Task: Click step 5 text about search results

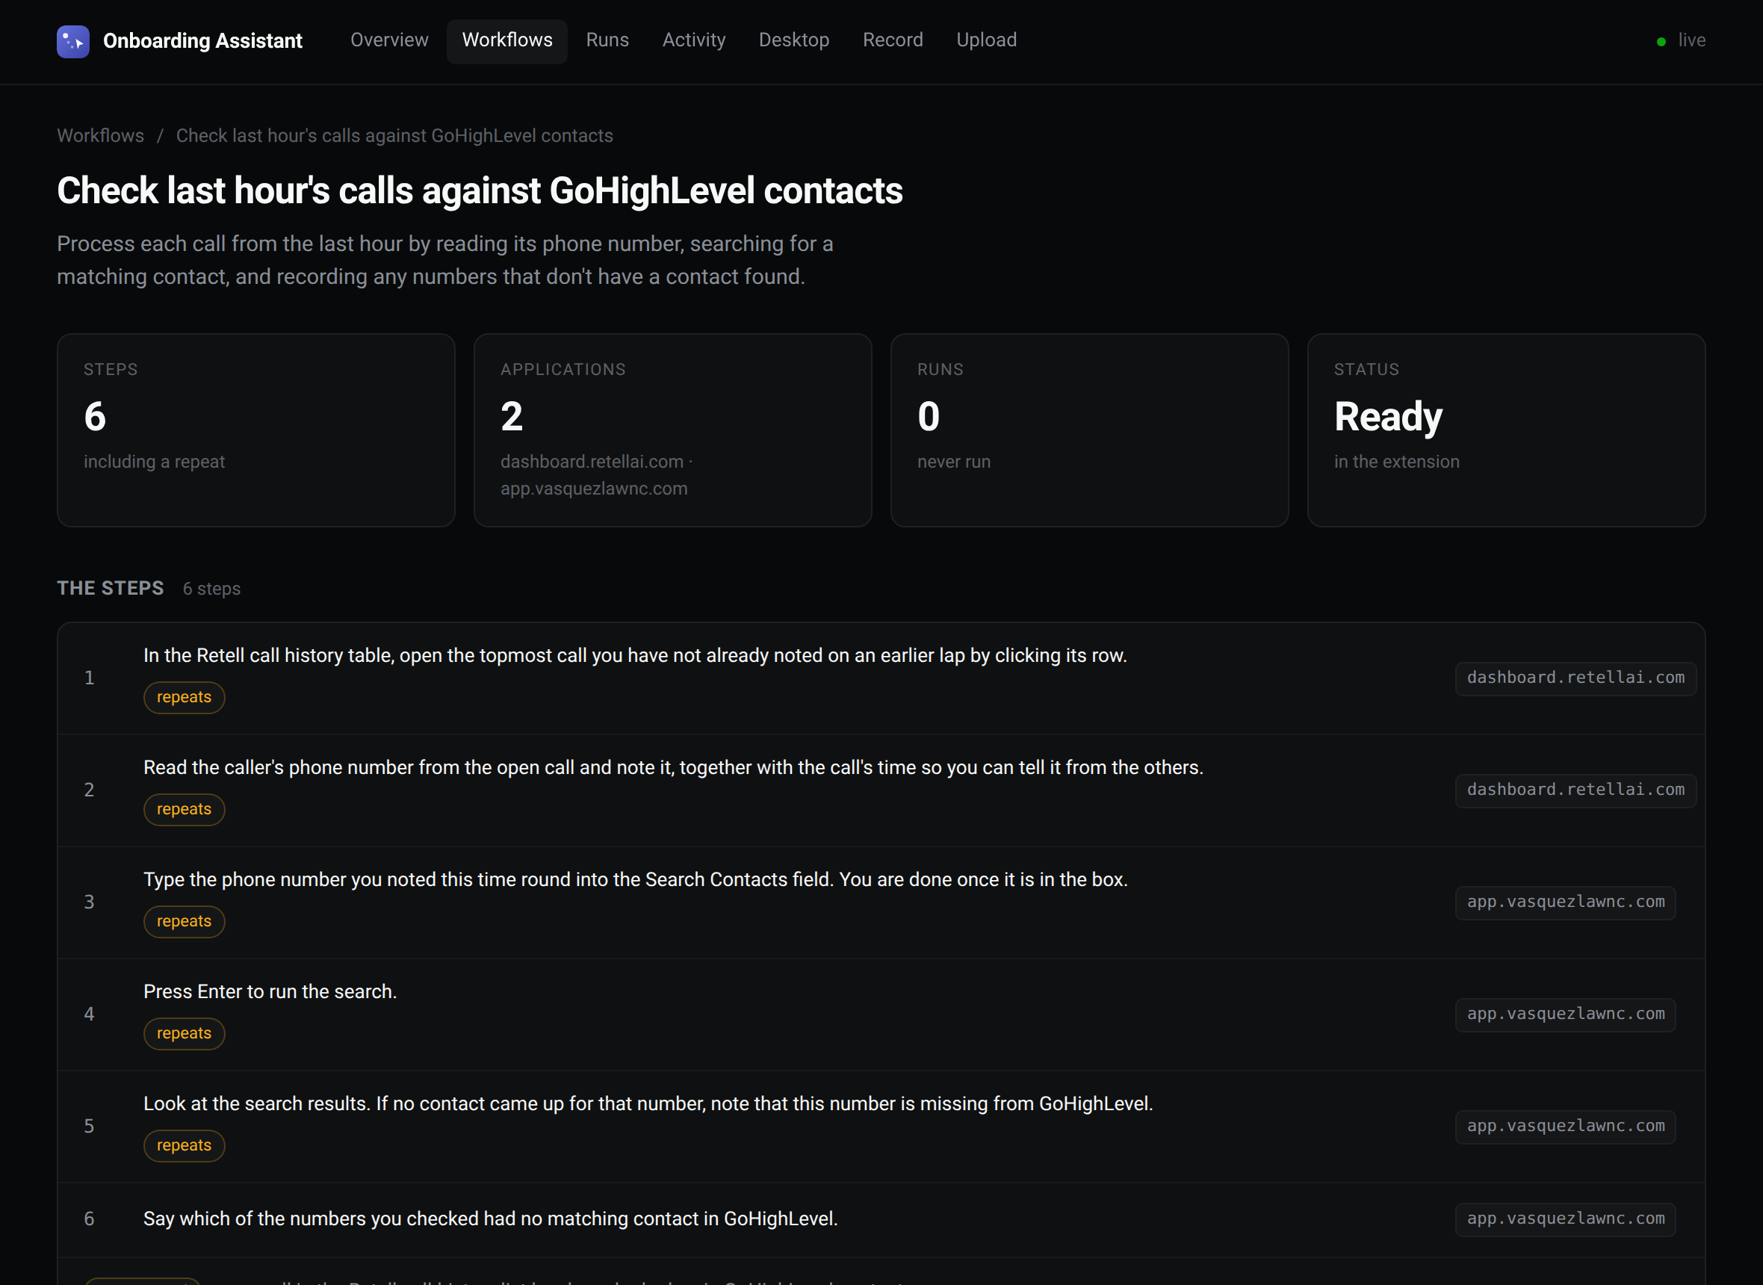Action: click(x=648, y=1103)
